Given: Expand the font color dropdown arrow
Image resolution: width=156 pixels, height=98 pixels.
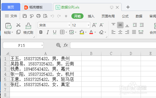Looking at the screenshot, I should coord(95,32).
